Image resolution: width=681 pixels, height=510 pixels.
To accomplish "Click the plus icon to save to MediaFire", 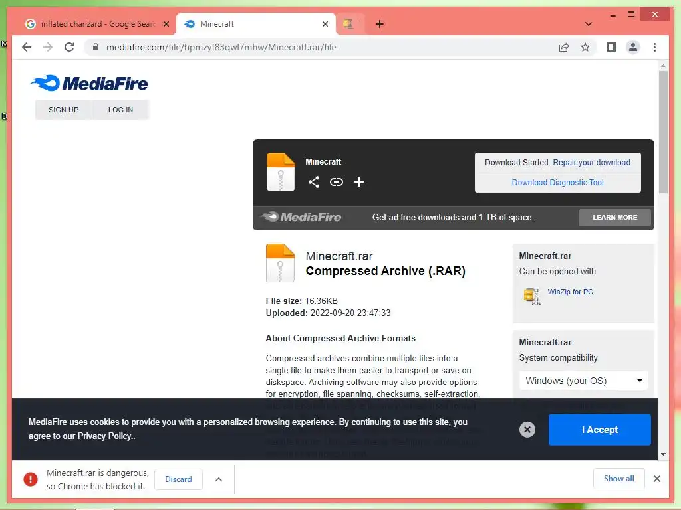I will pyautogui.click(x=358, y=182).
